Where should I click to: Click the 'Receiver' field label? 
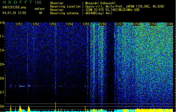57,10
